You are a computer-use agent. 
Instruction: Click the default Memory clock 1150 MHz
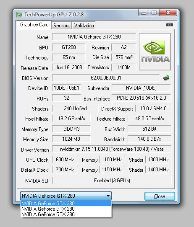click(x=112, y=170)
